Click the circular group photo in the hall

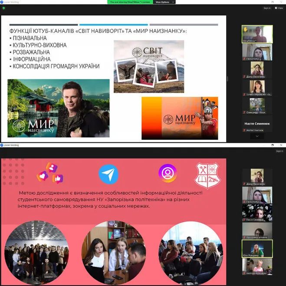[36, 252]
